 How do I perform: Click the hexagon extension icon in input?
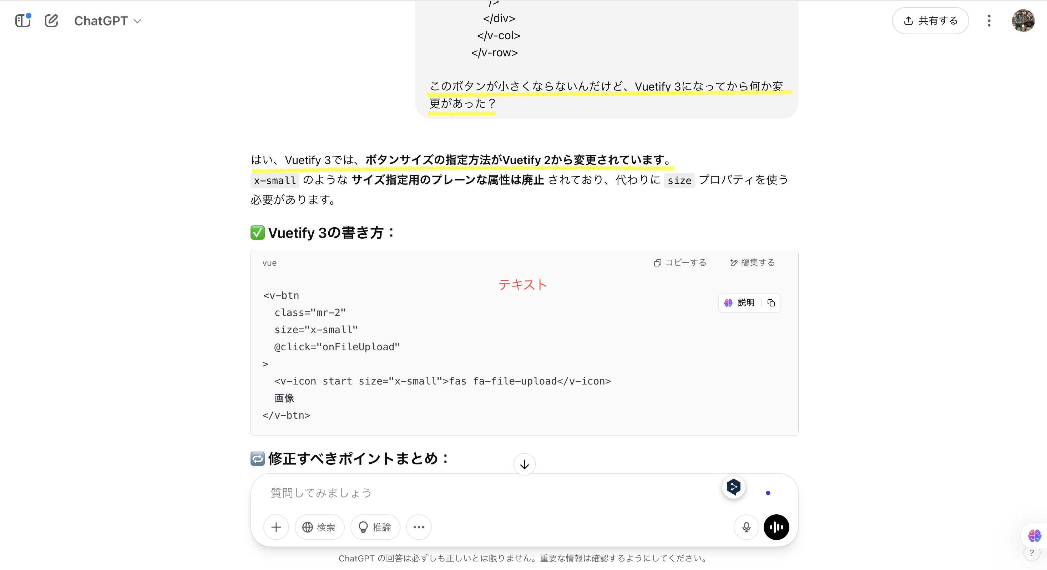point(734,487)
